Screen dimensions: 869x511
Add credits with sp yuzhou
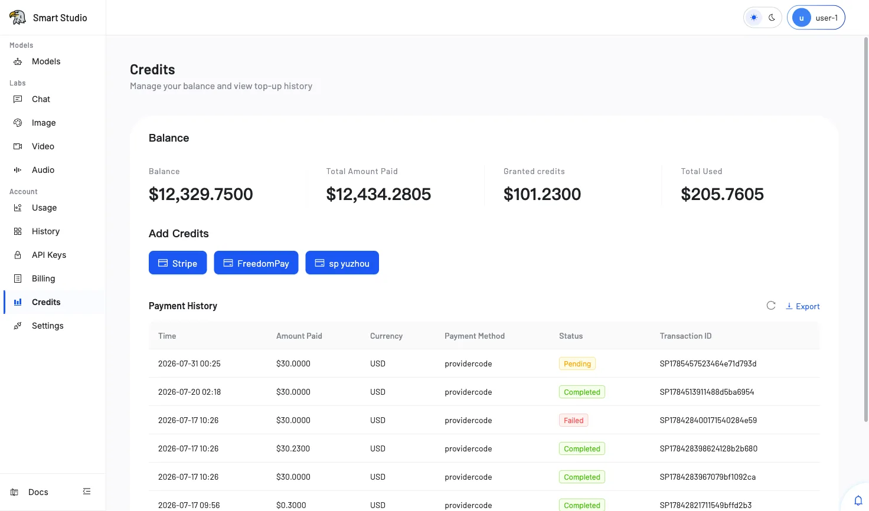(x=342, y=263)
